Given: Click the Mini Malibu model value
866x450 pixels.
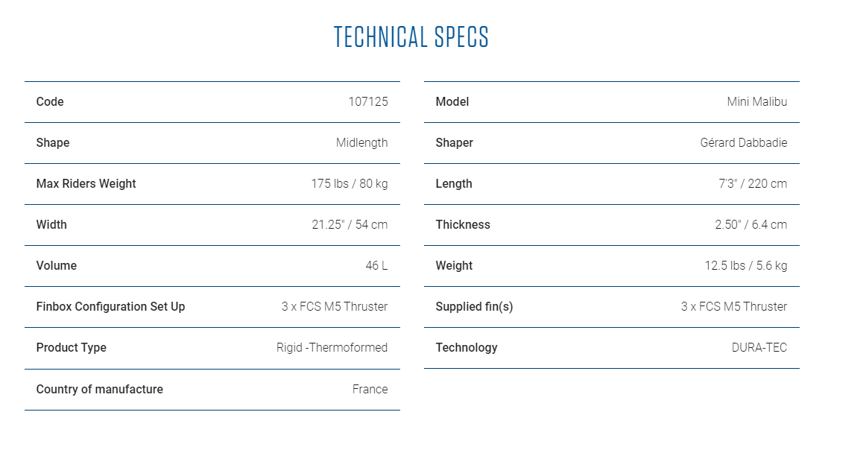Looking at the screenshot, I should pos(756,101).
